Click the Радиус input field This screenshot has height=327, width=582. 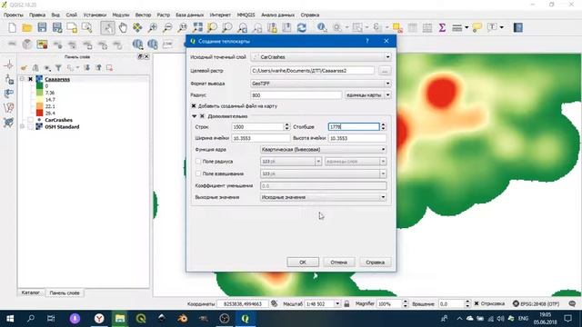point(296,95)
